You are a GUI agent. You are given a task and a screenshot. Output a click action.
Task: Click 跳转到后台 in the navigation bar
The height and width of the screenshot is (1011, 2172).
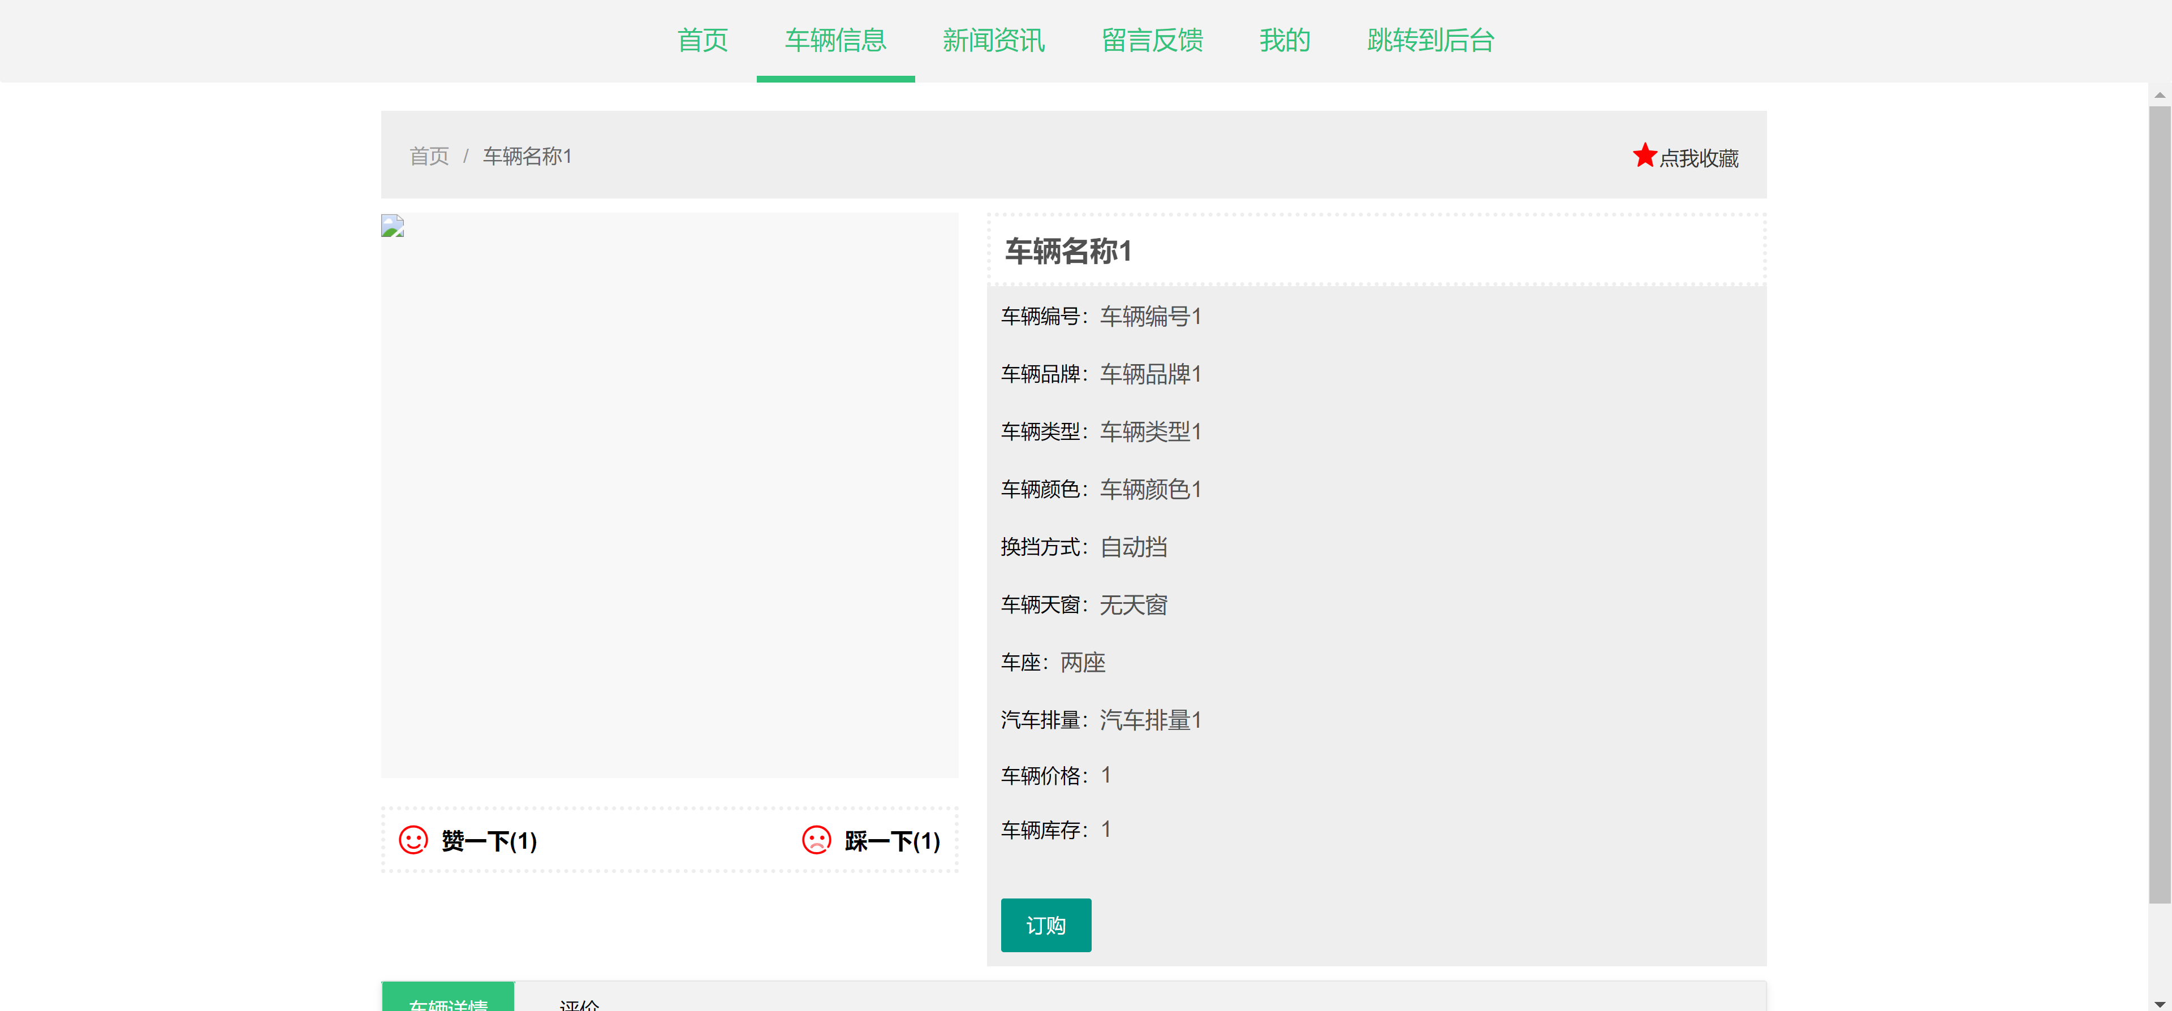point(1430,40)
